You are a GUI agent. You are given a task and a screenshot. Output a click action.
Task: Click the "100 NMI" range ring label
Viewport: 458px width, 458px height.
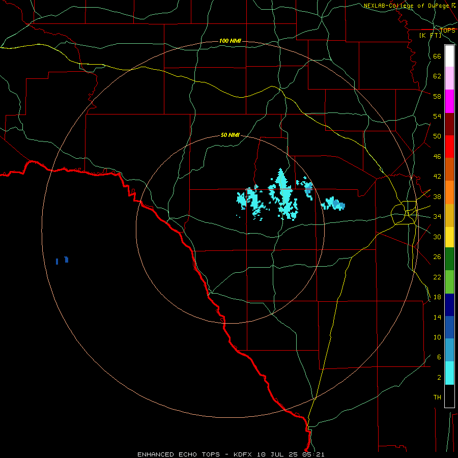pyautogui.click(x=230, y=41)
